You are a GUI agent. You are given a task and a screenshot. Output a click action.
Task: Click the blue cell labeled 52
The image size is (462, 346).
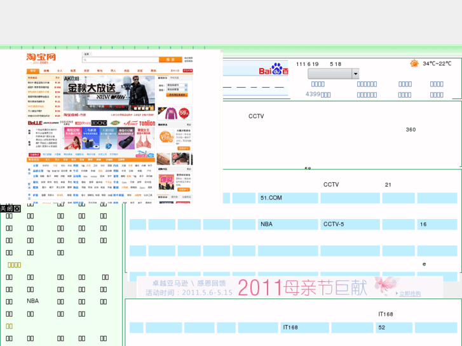pyautogui.click(x=394, y=328)
